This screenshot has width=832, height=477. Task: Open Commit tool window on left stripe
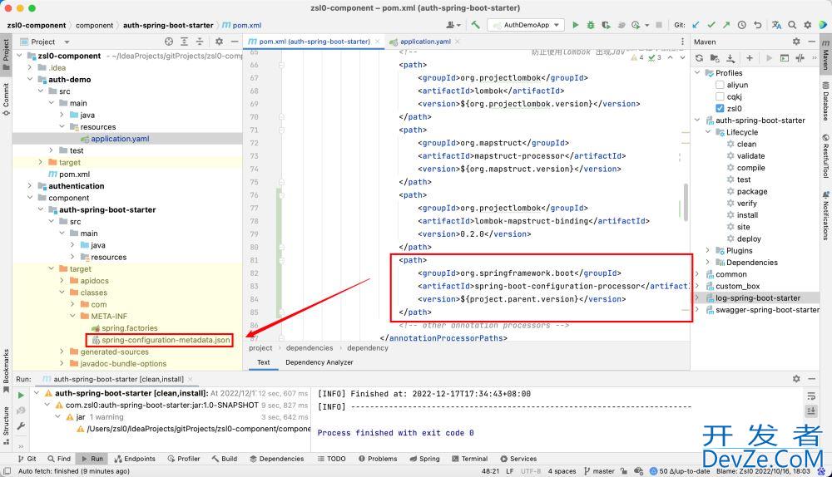pyautogui.click(x=6, y=99)
